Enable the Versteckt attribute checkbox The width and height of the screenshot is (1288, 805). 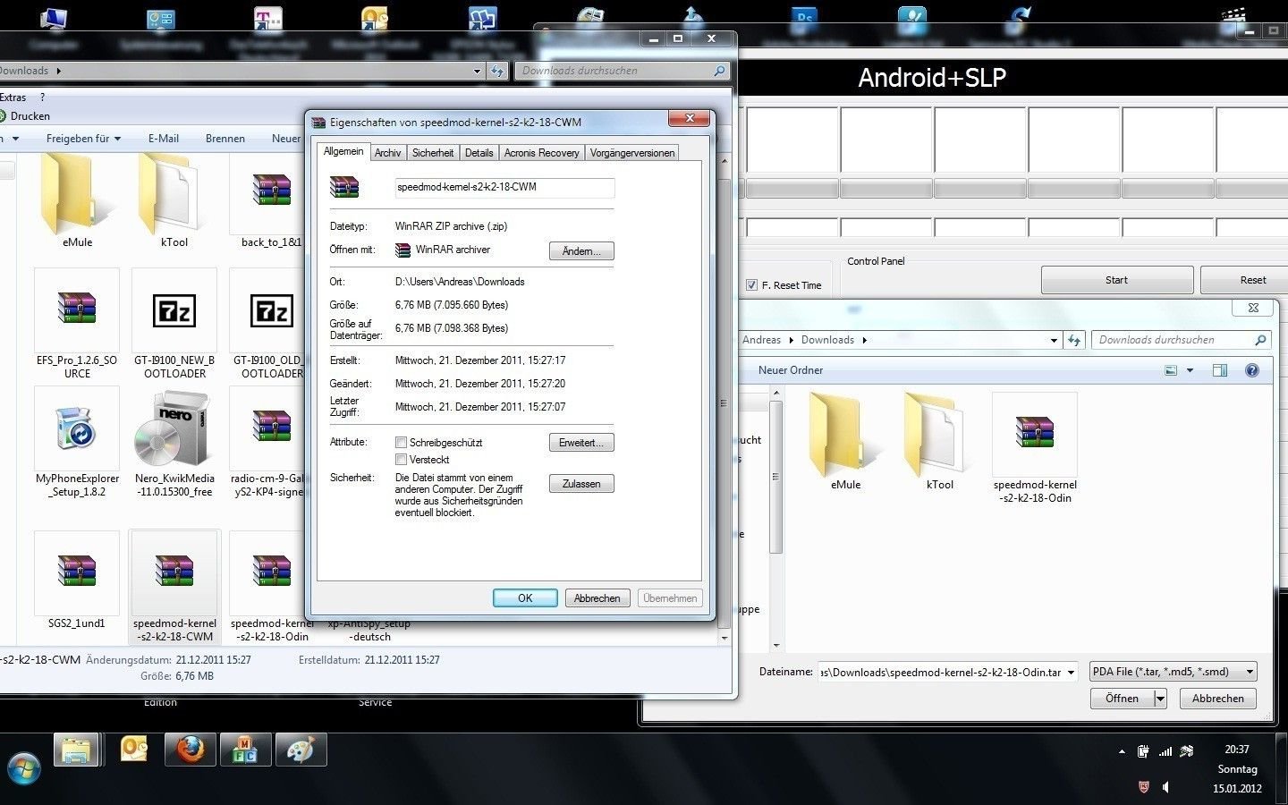tap(402, 459)
